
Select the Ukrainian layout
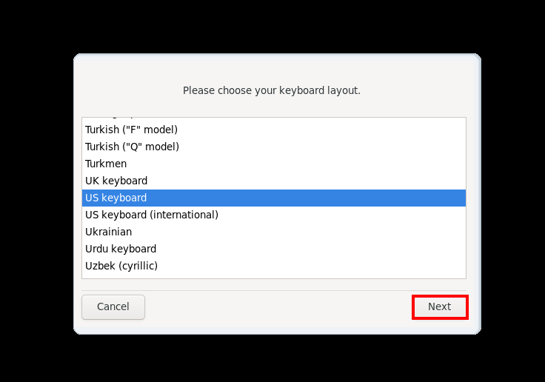[x=274, y=232]
